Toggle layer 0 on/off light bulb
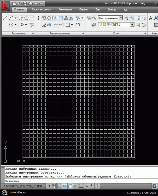Screen dimensions: 158x196 click(x=101, y=25)
